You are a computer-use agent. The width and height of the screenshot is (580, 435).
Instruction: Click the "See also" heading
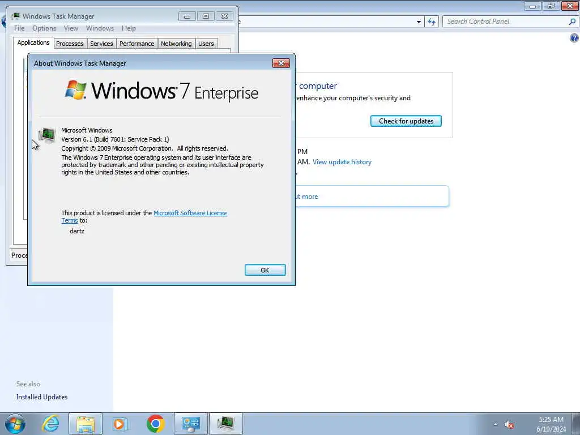tap(28, 384)
